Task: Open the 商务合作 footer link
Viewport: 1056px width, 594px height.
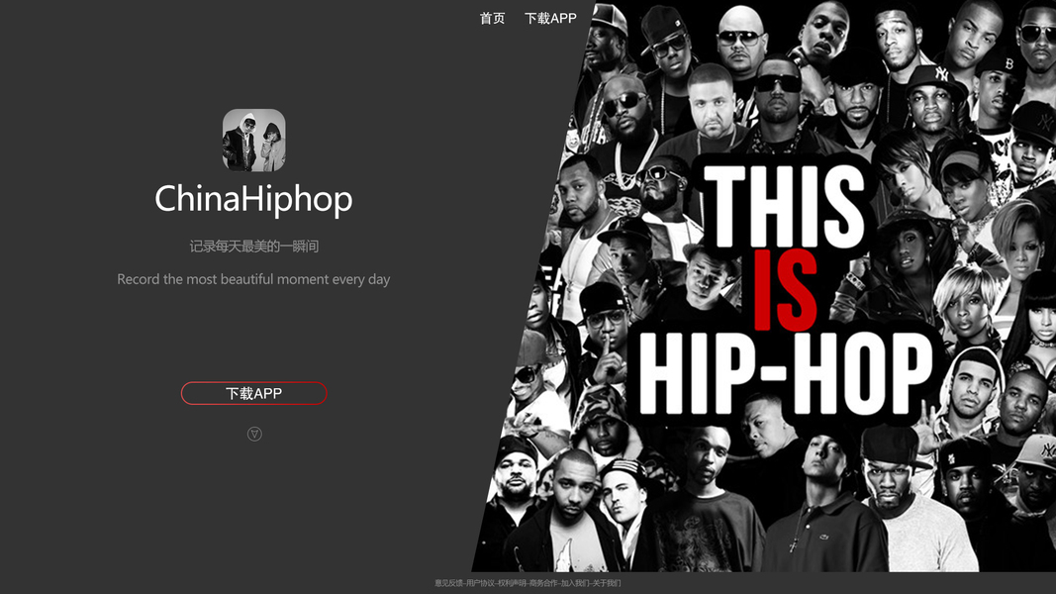Action: pos(543,583)
